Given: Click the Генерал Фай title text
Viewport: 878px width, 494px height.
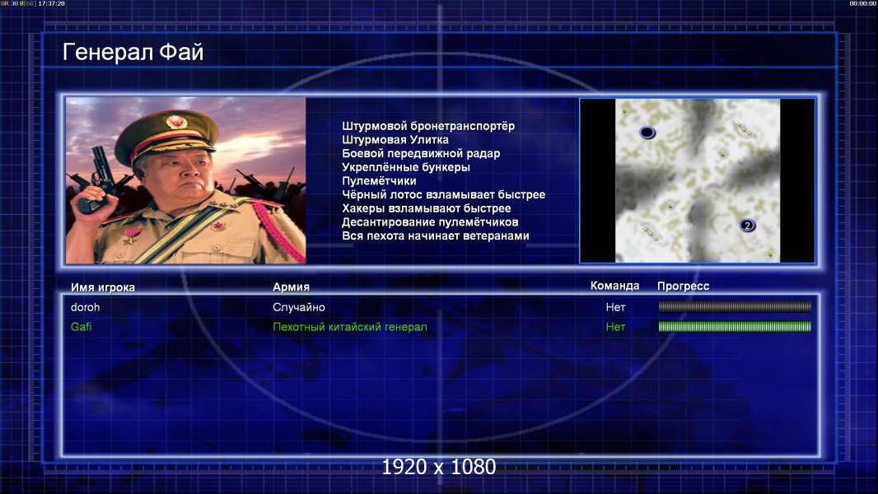Looking at the screenshot, I should point(133,52).
